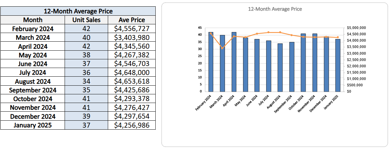This screenshot has height=149, width=389.
Task: Select the '12-Month Average Price' table header
Action: (78, 11)
